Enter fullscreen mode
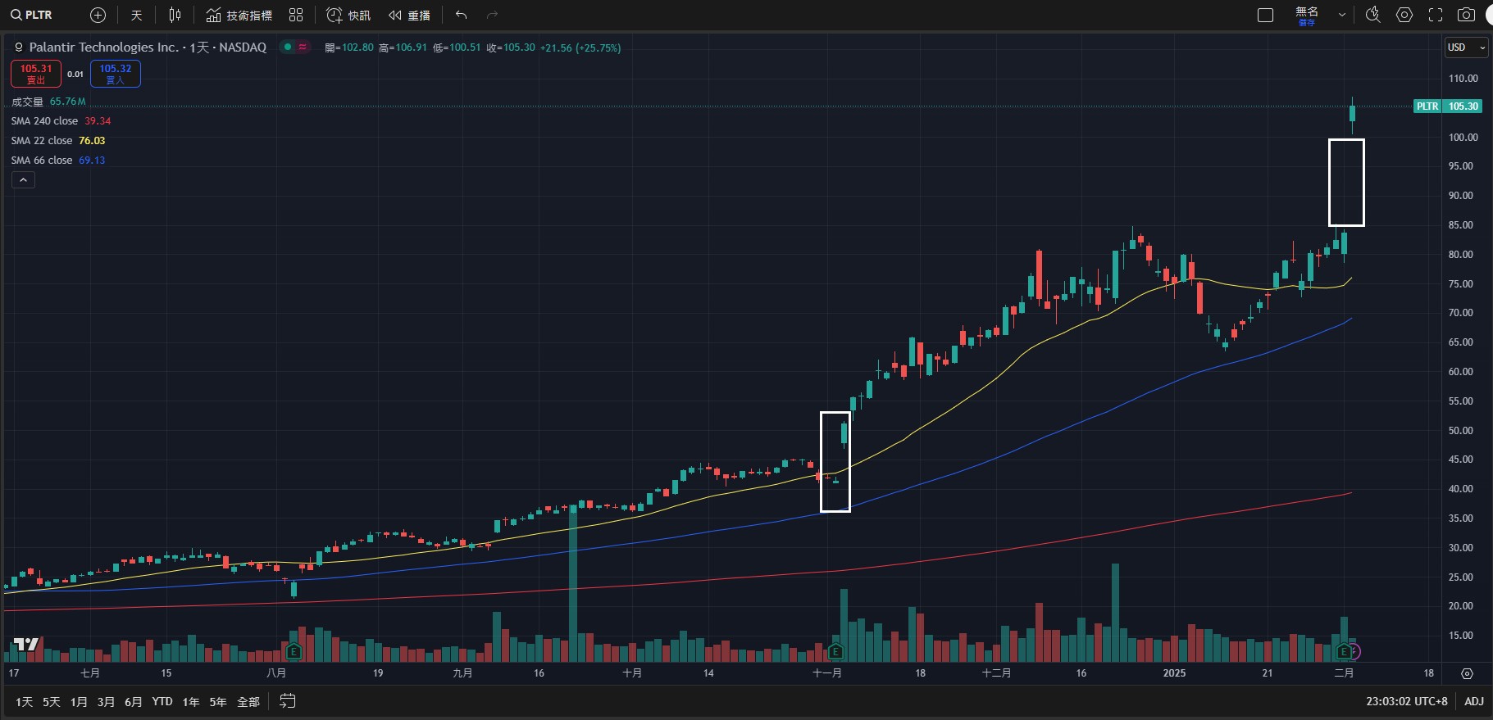 (1435, 15)
